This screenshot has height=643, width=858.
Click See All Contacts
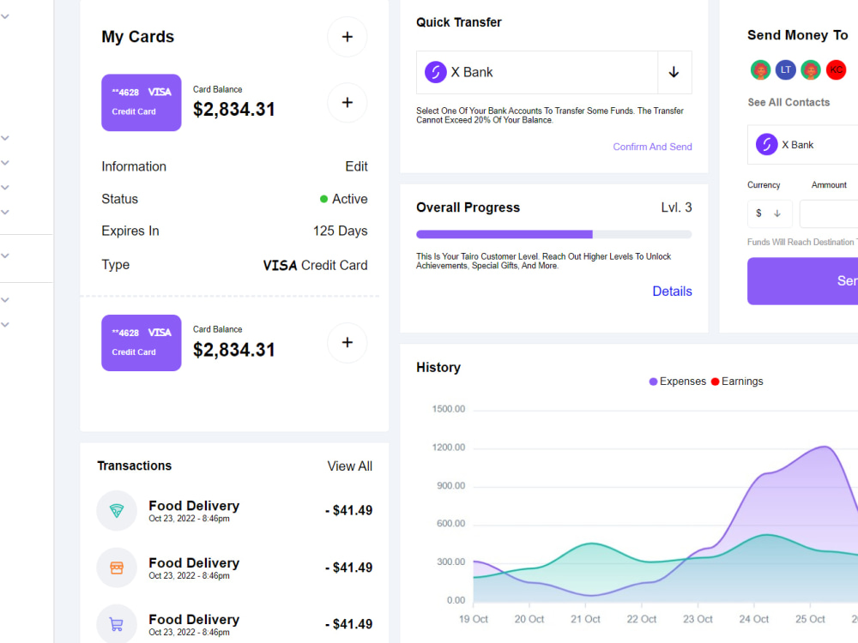pyautogui.click(x=789, y=102)
